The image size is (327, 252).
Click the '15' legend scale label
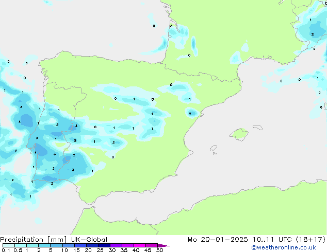tap(76, 250)
